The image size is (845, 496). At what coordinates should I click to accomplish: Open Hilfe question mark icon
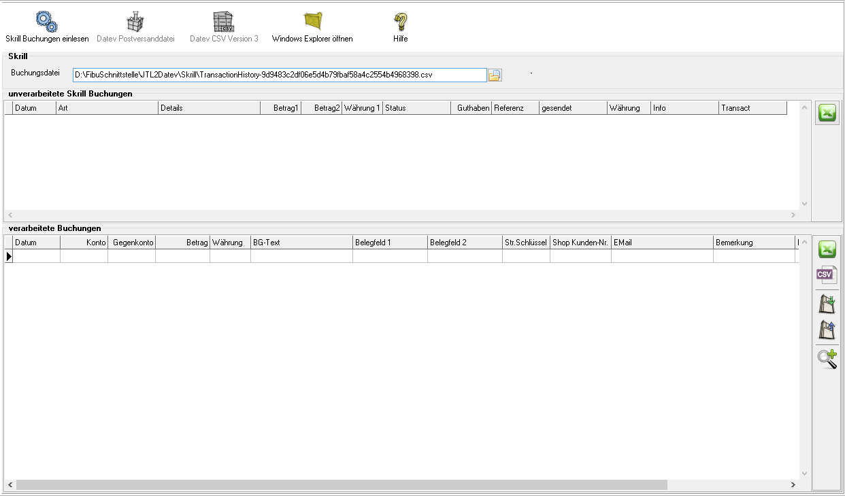point(400,22)
